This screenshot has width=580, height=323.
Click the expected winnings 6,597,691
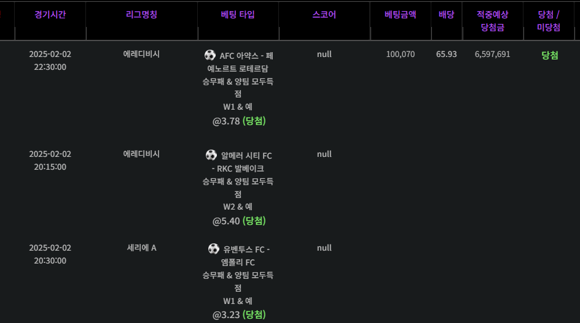(492, 55)
